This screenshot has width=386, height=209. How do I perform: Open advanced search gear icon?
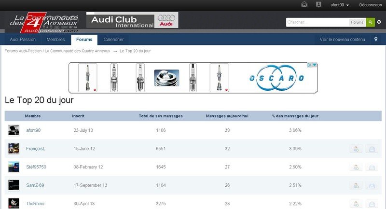coord(379,22)
